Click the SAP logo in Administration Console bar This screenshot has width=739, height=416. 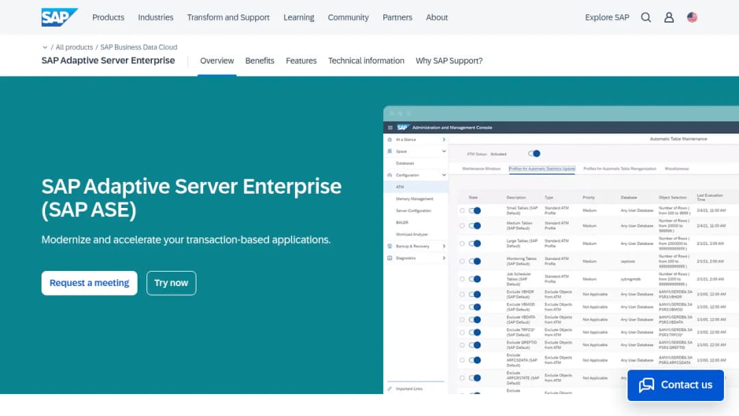coord(402,128)
